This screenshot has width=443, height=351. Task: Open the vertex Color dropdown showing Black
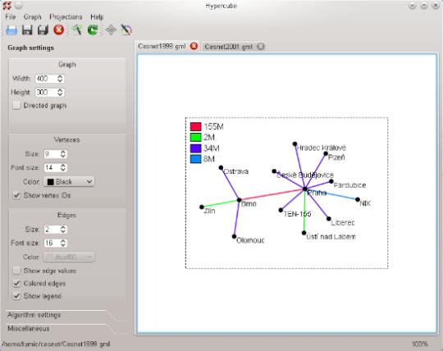point(69,181)
